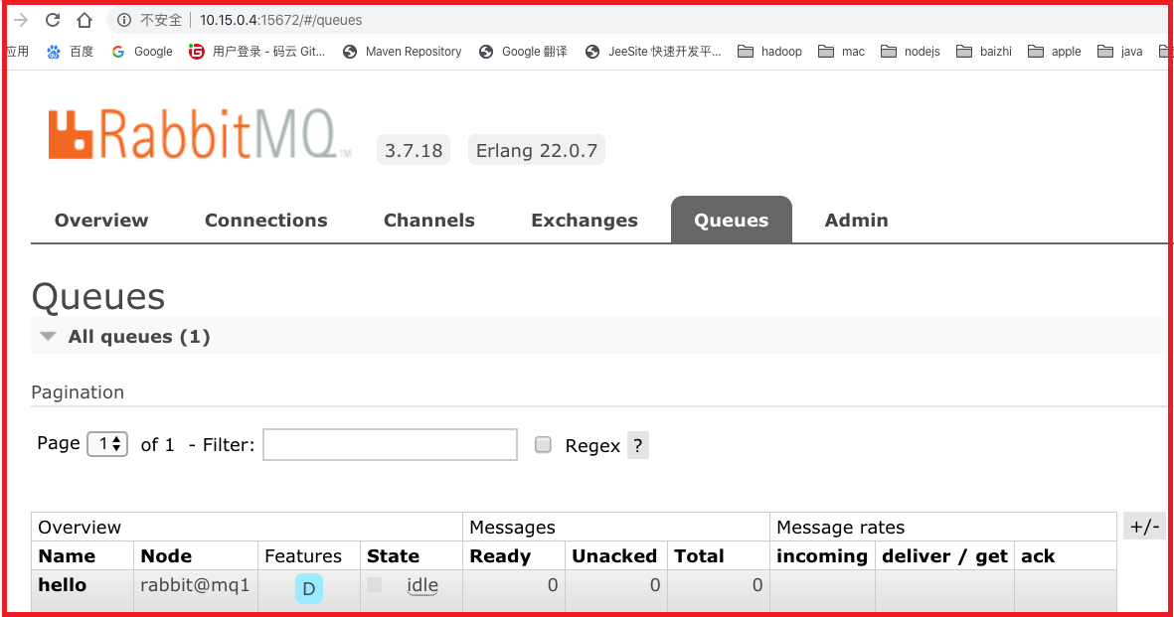
Task: Open Regex help question mark
Action: point(638,445)
